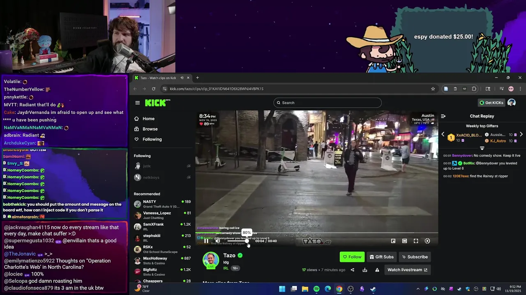Open the IRL category link
The image size is (526, 295).
pyautogui.click(x=226, y=268)
